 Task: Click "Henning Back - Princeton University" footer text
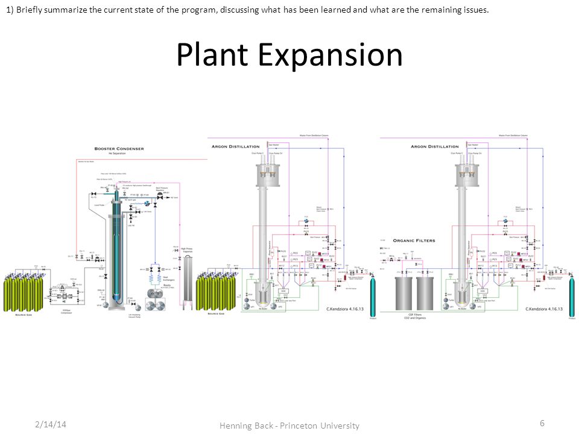click(x=289, y=426)
